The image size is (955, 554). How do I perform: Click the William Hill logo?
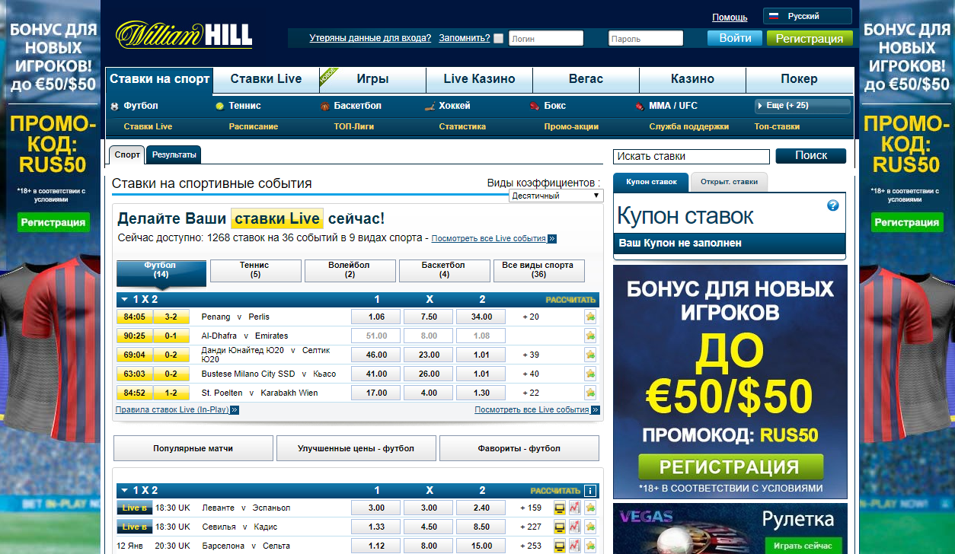coord(184,35)
